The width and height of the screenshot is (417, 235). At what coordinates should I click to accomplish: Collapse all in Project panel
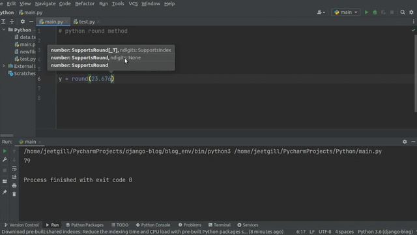click(x=12, y=22)
